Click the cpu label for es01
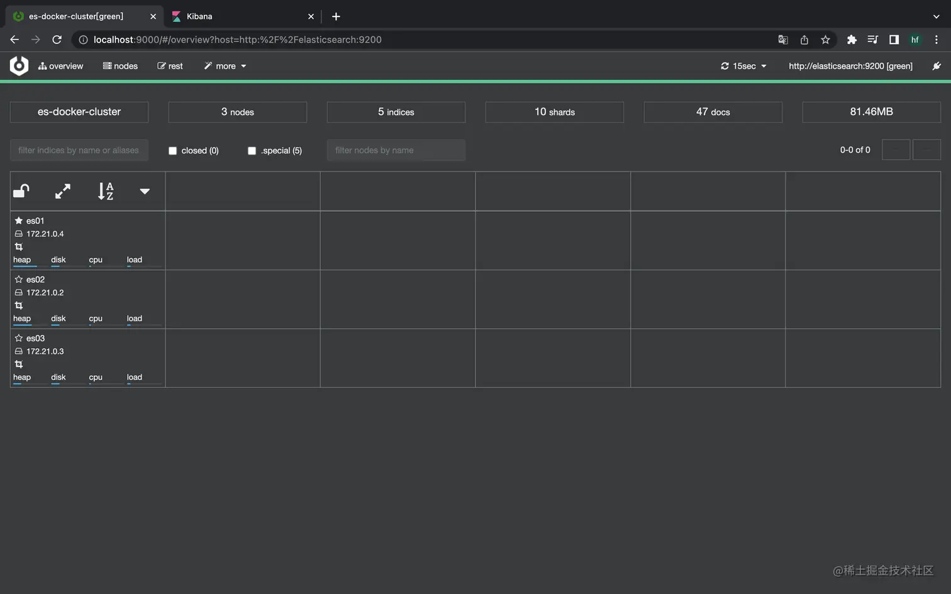Viewport: 951px width, 594px height. [x=96, y=260]
